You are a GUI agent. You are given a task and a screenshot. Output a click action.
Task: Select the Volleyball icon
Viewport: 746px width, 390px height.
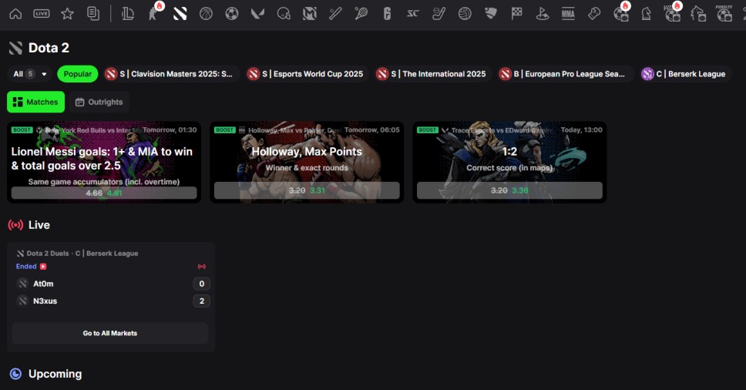click(465, 14)
